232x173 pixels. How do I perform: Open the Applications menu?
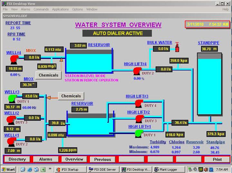[x=60, y=9]
